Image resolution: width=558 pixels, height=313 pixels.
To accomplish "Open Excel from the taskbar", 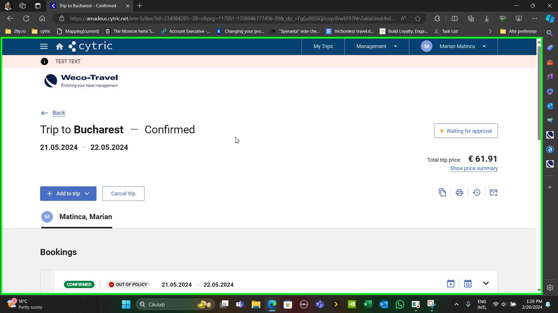I will (x=368, y=304).
